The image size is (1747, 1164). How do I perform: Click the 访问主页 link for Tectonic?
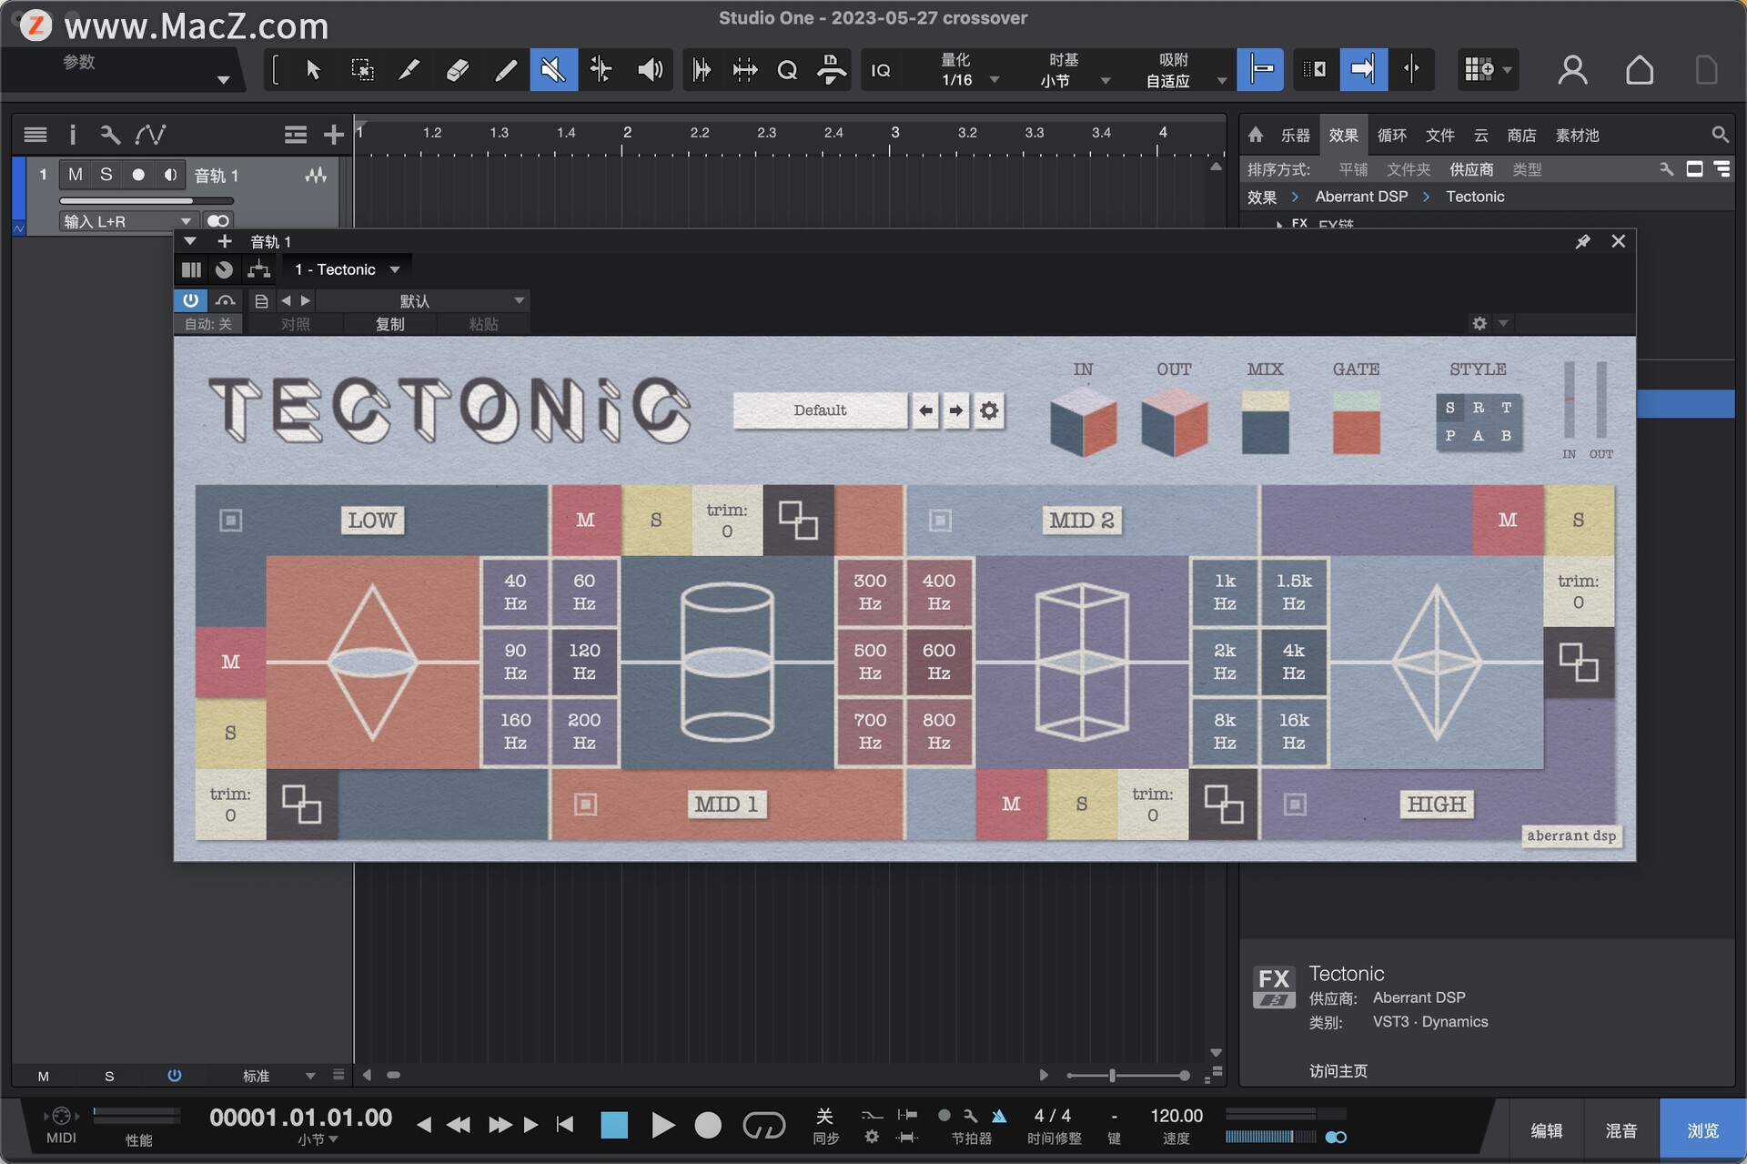click(1338, 1071)
